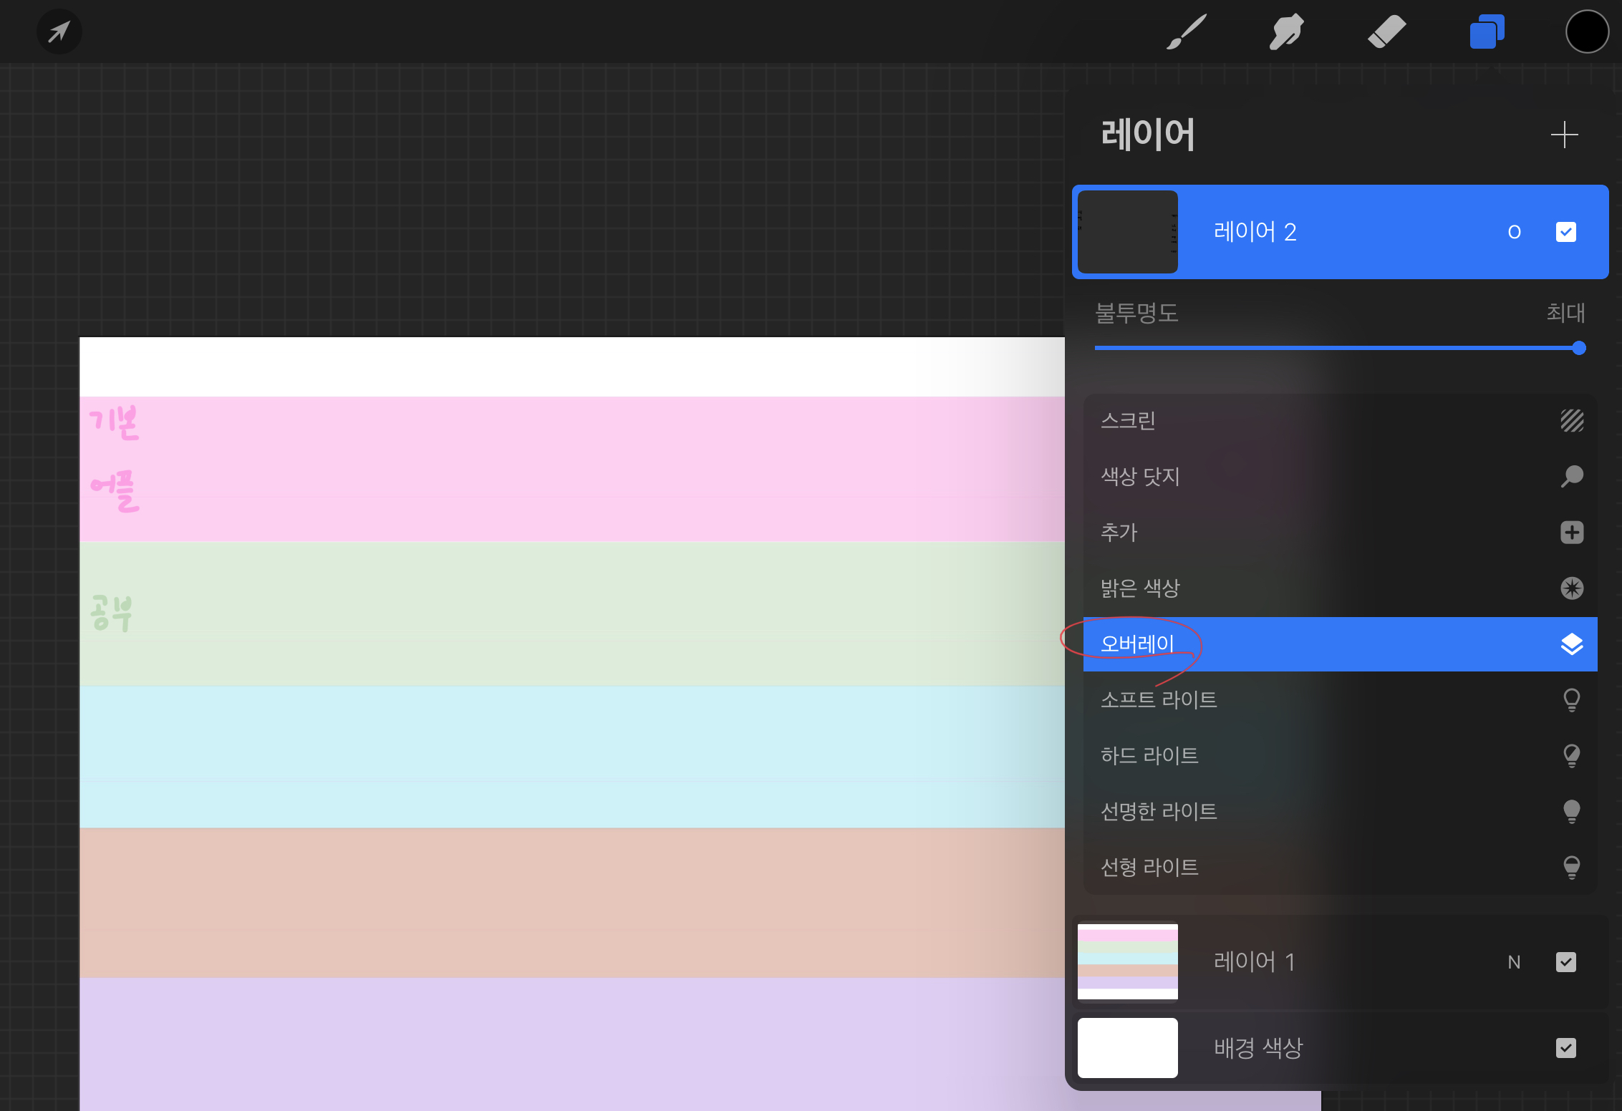Select the Brush tool

pos(1187,32)
